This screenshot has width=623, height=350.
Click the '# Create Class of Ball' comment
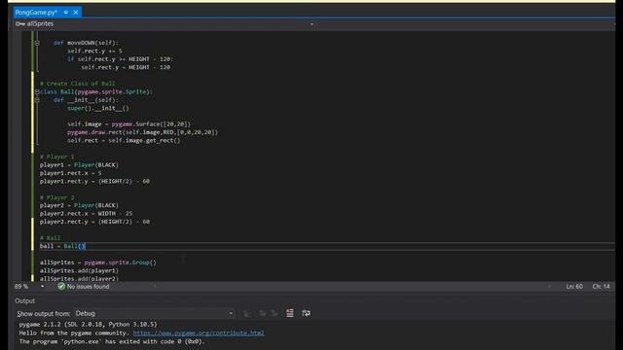(78, 84)
